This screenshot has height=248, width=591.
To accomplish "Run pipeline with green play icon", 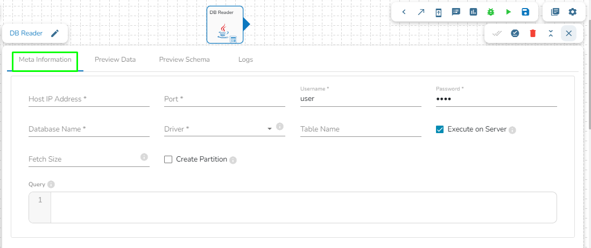I will click(508, 12).
